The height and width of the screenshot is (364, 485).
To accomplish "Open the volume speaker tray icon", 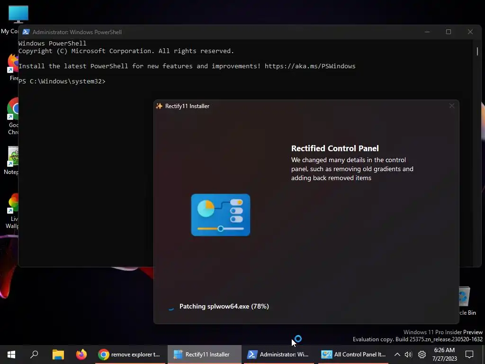I will (x=408, y=355).
